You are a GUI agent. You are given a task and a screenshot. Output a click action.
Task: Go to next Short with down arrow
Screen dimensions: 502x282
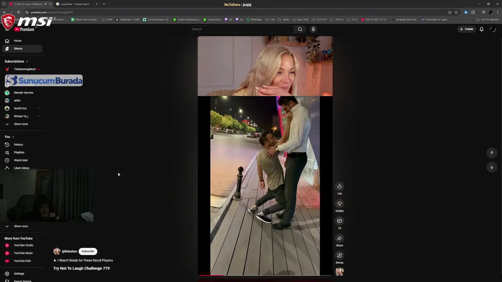(x=492, y=167)
